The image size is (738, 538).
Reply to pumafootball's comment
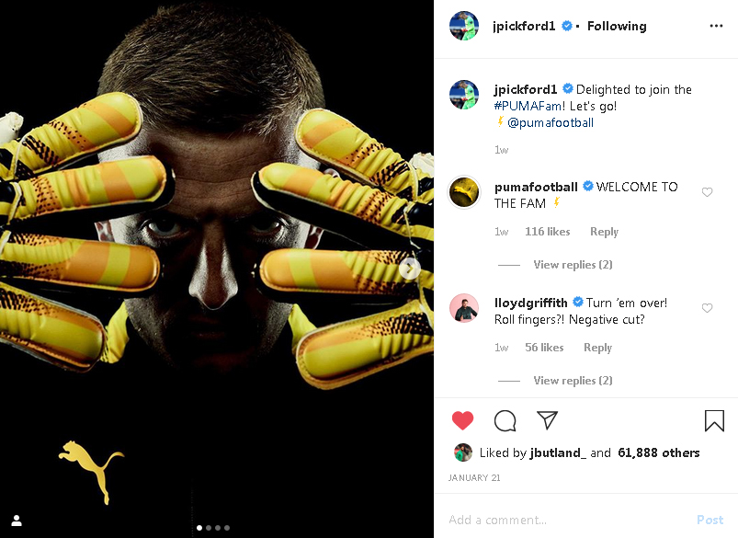point(604,232)
